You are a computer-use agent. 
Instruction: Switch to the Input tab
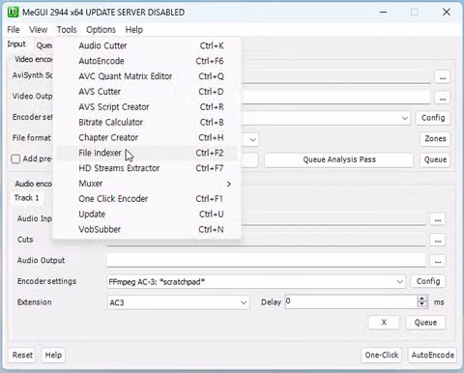tap(16, 44)
